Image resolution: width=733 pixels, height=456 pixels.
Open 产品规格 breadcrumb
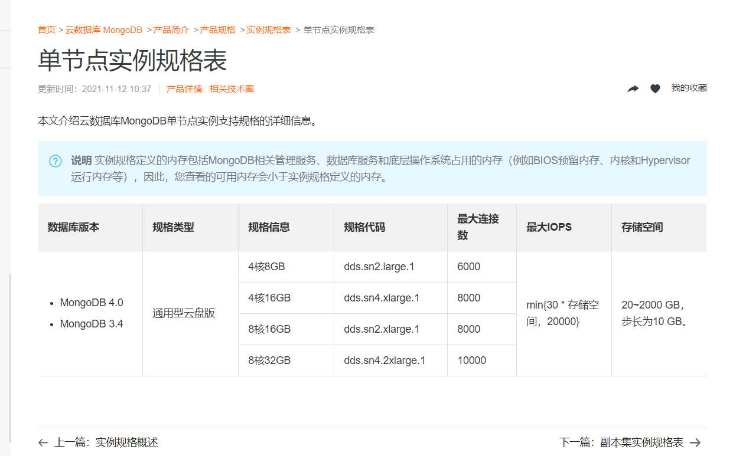(x=218, y=29)
